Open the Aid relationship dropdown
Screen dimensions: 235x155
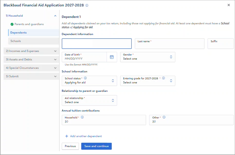click(x=89, y=100)
